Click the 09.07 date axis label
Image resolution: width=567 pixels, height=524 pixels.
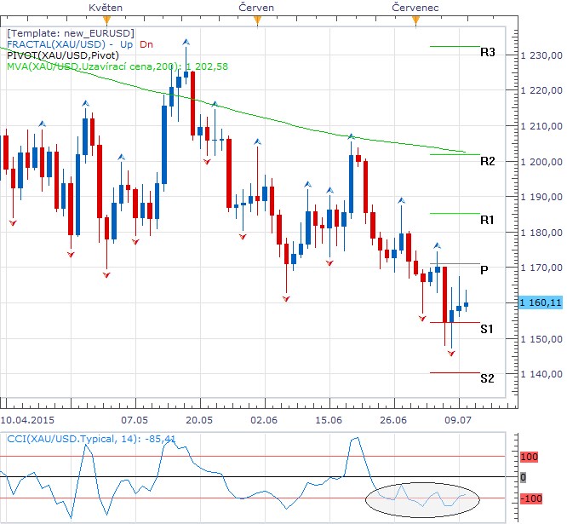(458, 420)
